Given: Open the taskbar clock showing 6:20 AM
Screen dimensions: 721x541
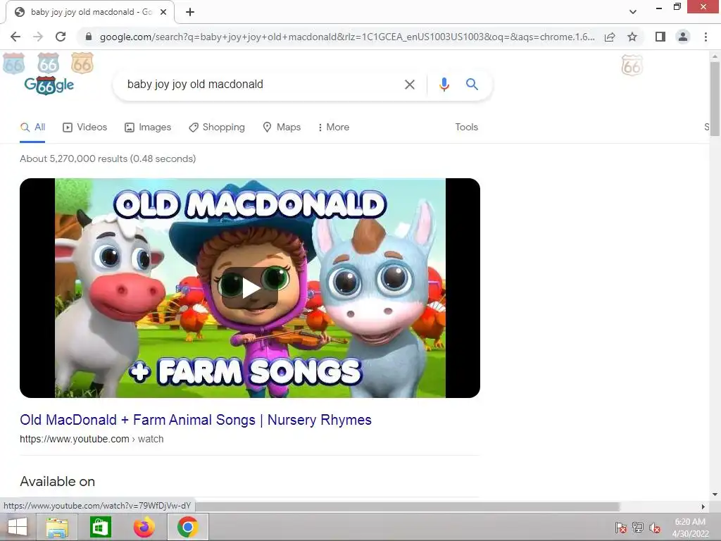Looking at the screenshot, I should (x=690, y=528).
